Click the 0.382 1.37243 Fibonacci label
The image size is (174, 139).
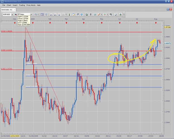[x=7, y=69]
